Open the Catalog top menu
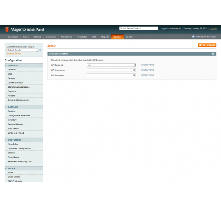 coord(37,37)
